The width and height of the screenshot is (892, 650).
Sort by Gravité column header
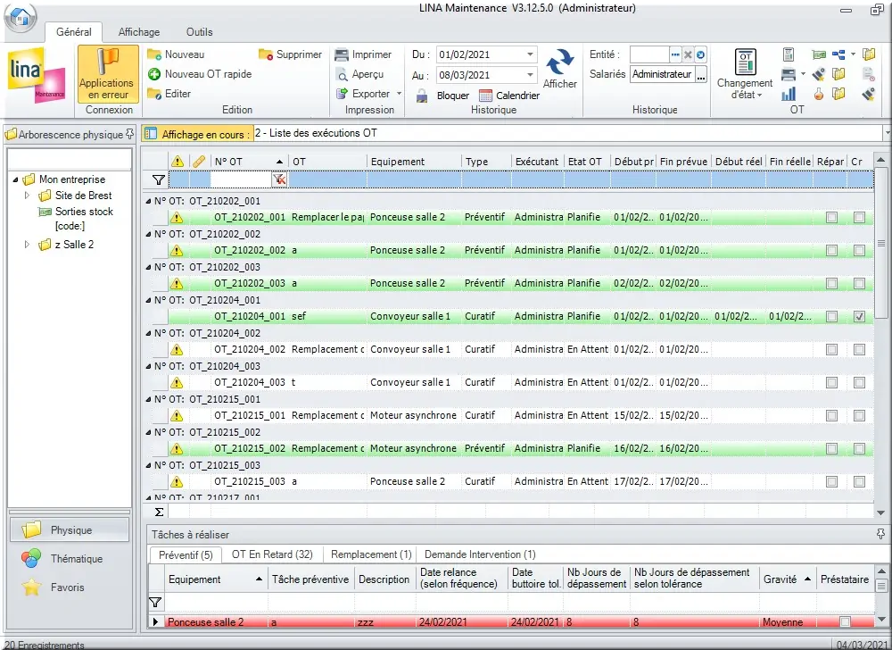788,579
